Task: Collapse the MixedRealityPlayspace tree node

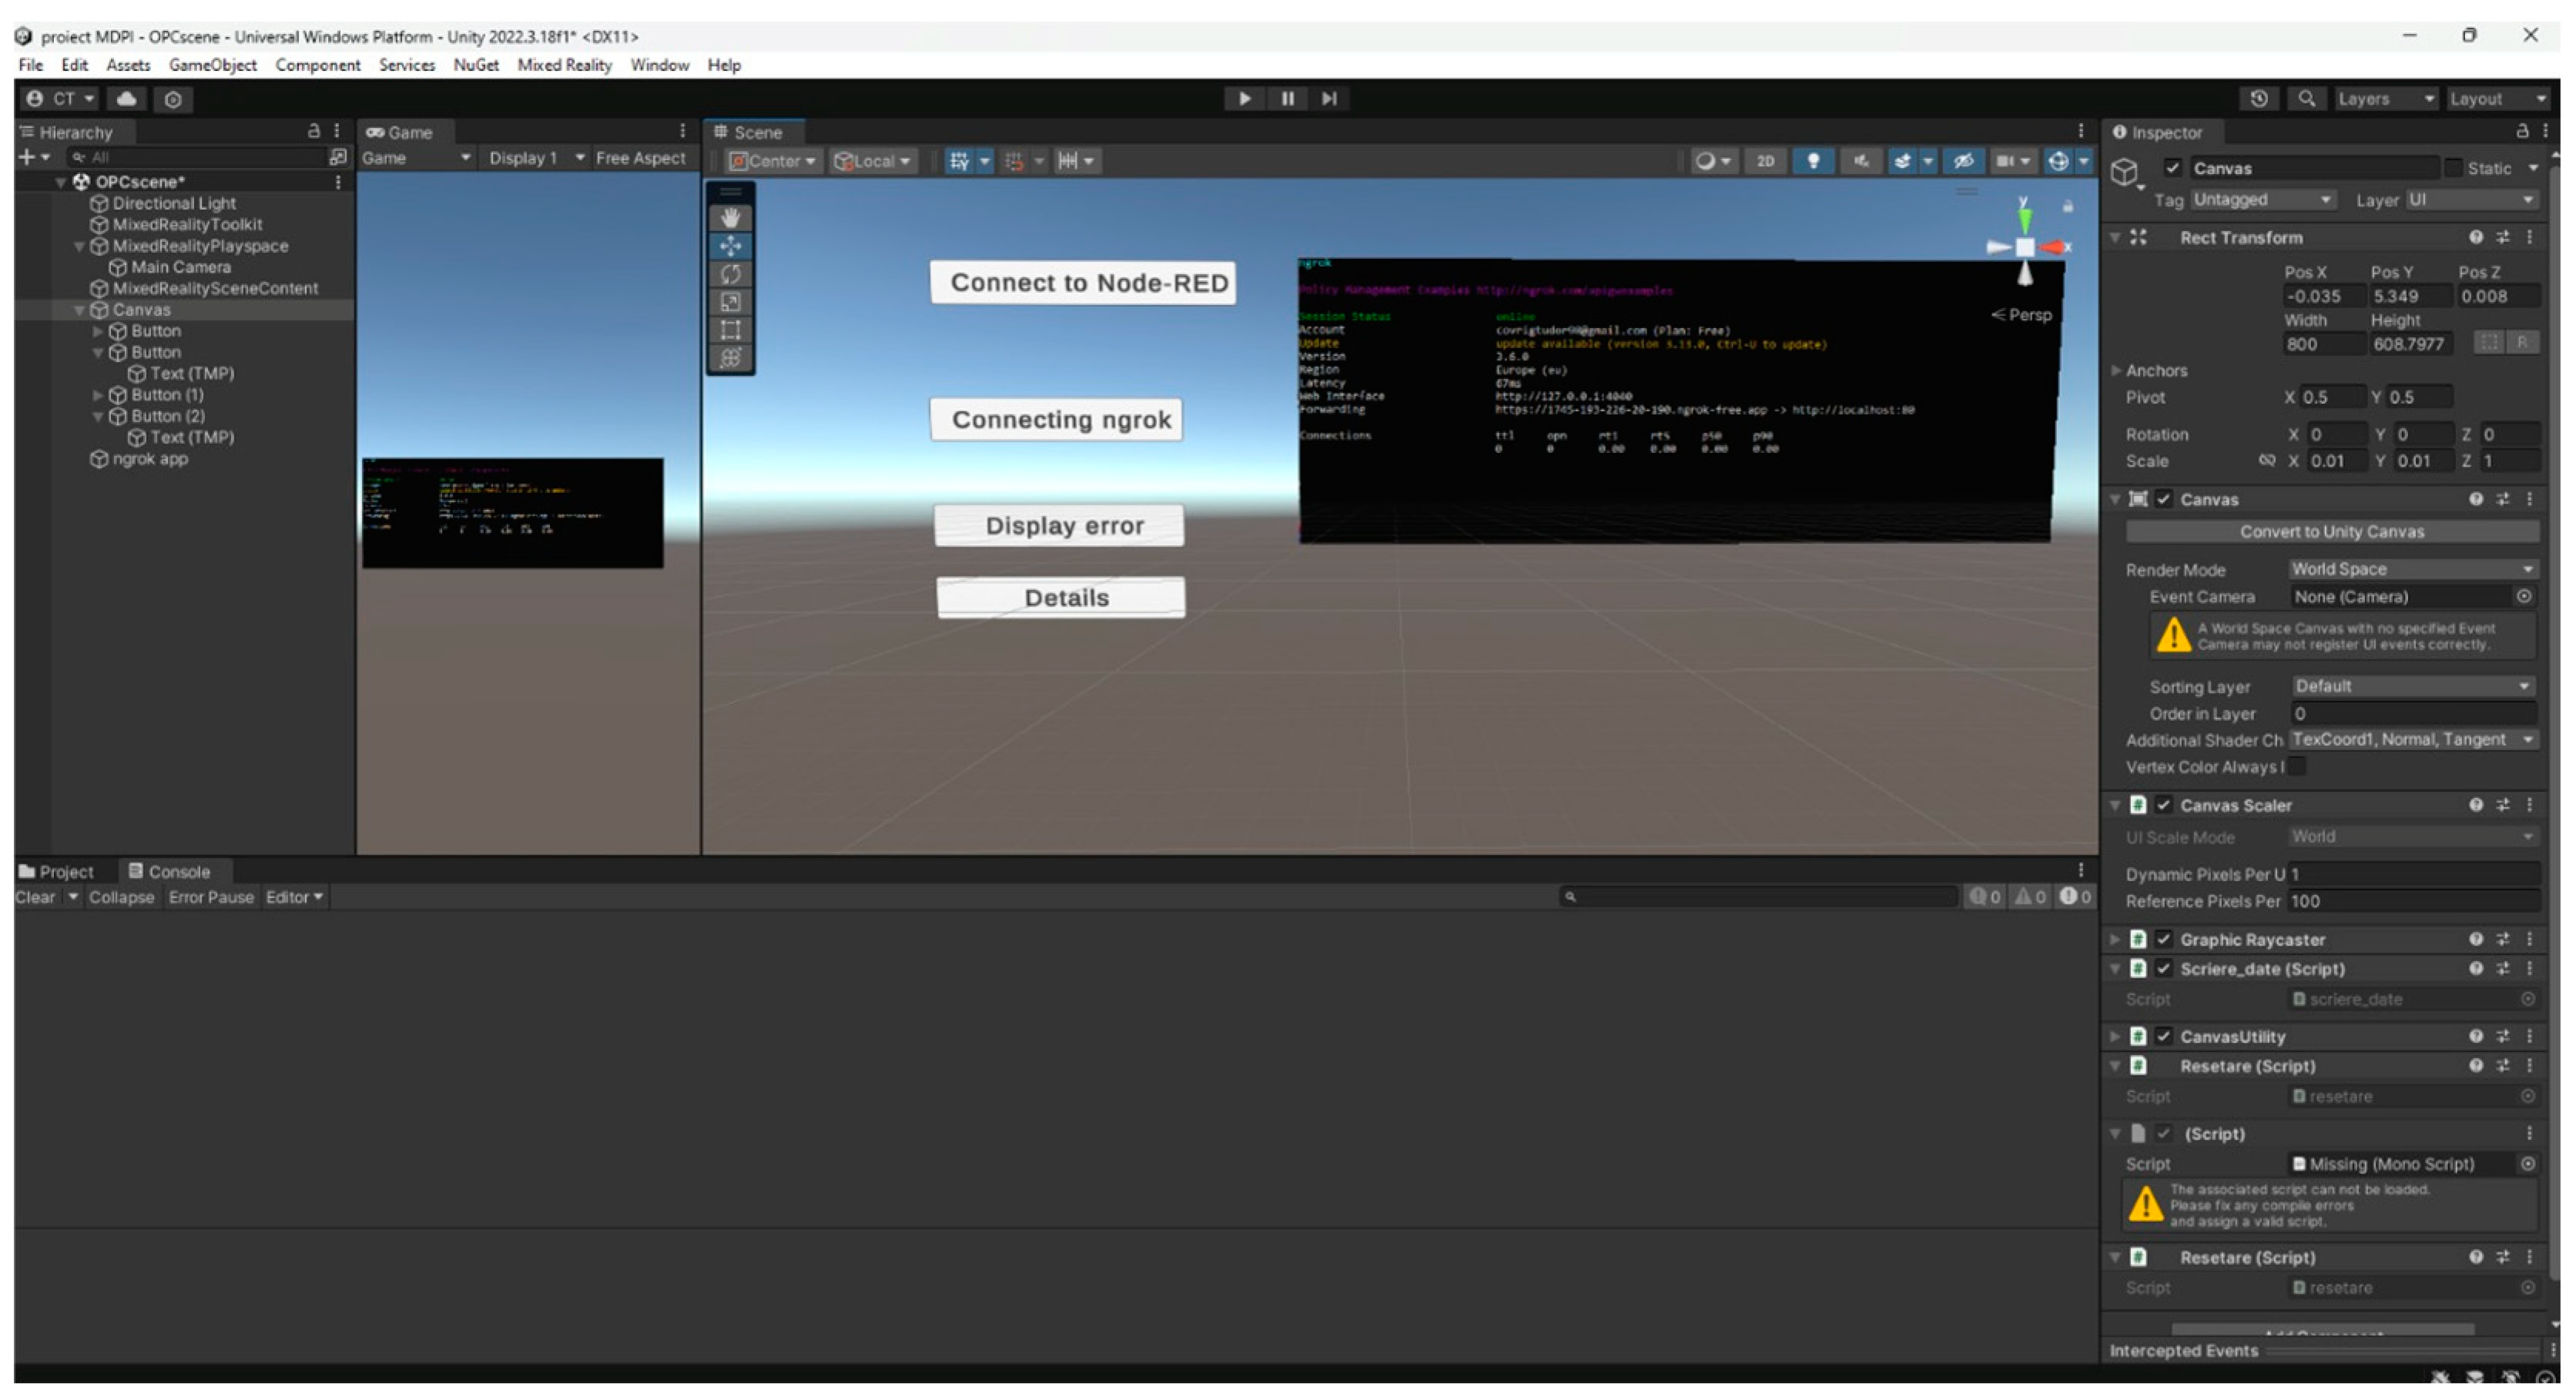Action: [x=79, y=246]
